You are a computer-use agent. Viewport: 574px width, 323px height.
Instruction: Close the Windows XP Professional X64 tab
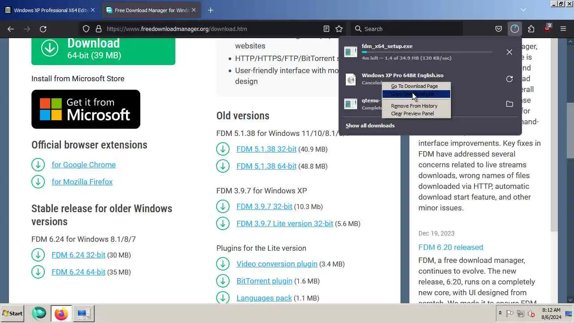pos(92,10)
